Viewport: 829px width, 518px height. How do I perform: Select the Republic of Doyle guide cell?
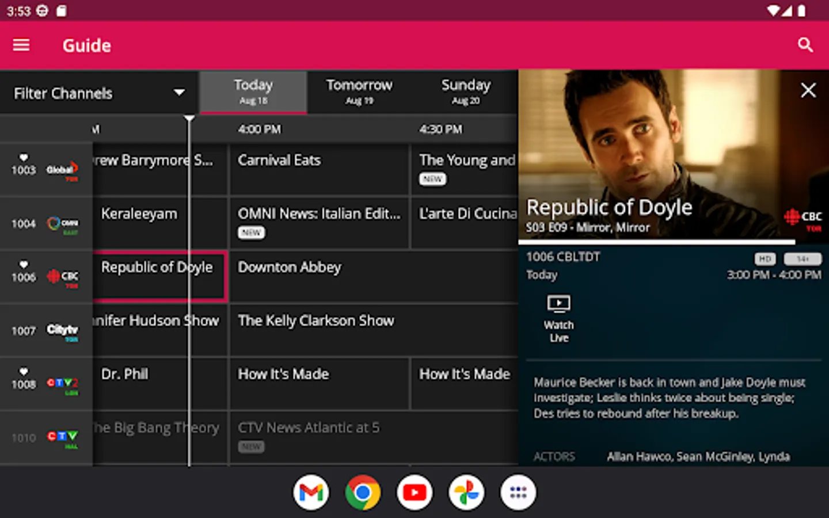160,276
